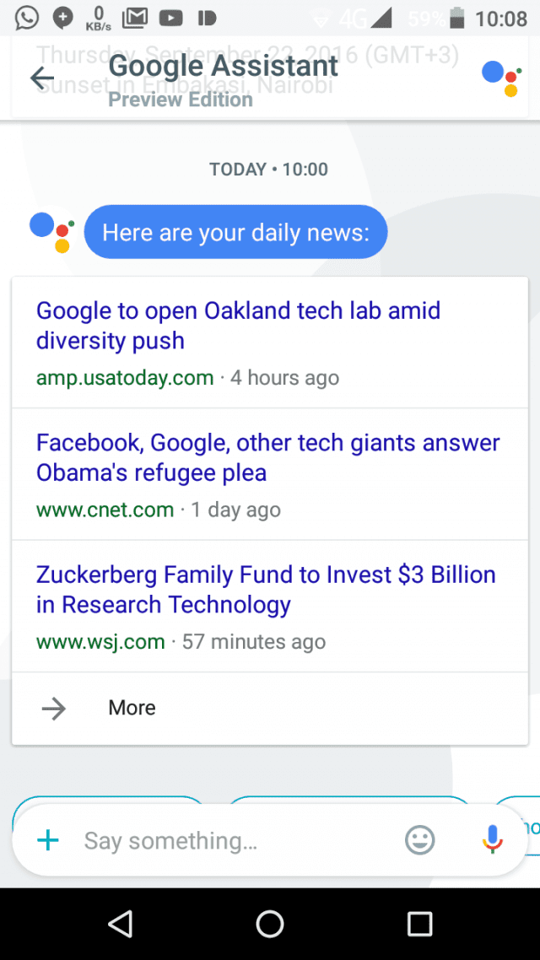Open the Gmail notification icon in status bar
The width and height of the screenshot is (540, 960).
pyautogui.click(x=135, y=19)
